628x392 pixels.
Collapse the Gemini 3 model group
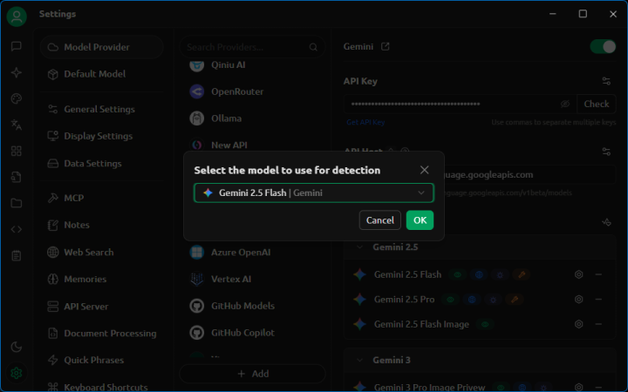[360, 360]
